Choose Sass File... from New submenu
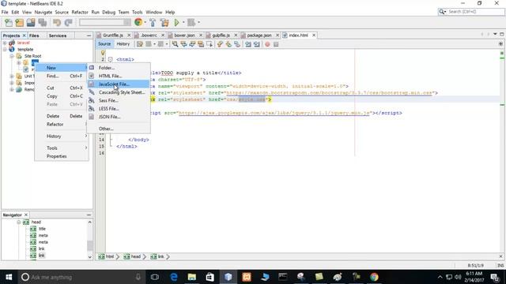This screenshot has height=284, width=506. point(119,100)
